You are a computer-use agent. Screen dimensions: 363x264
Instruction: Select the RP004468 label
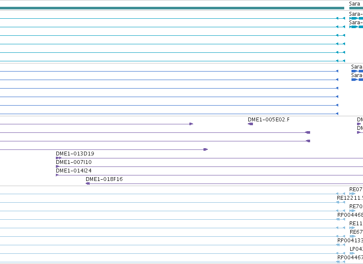point(350,215)
